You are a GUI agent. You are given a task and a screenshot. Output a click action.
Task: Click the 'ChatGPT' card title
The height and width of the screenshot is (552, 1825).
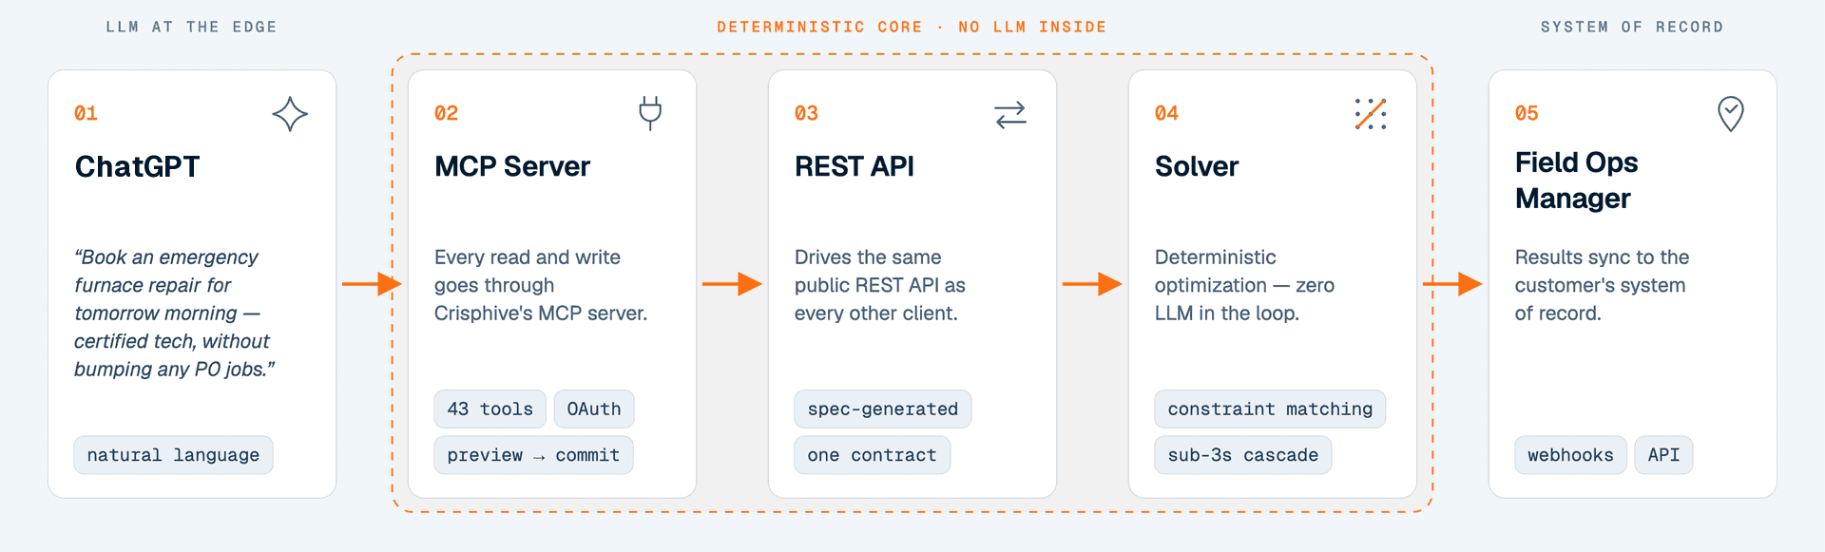pyautogui.click(x=137, y=166)
